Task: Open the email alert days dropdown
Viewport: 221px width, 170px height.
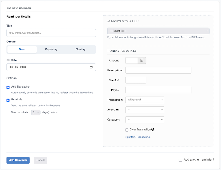Action: (36, 113)
